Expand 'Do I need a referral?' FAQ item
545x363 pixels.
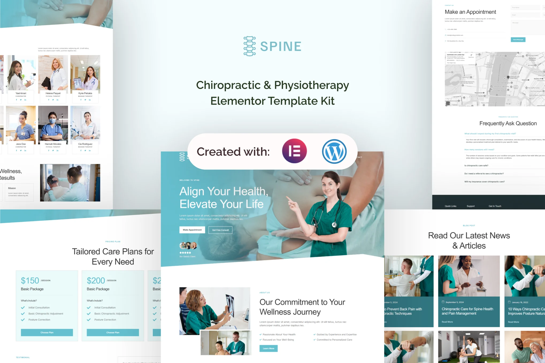484,173
